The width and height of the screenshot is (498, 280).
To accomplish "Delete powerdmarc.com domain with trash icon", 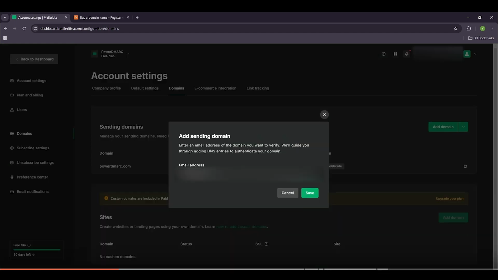I will click(x=465, y=166).
